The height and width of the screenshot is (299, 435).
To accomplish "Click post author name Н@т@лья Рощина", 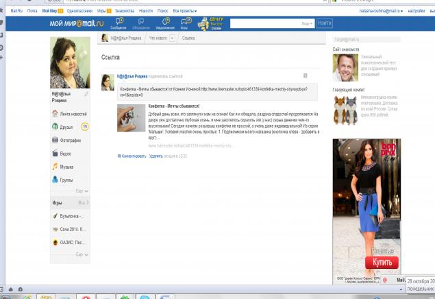I will [x=132, y=76].
